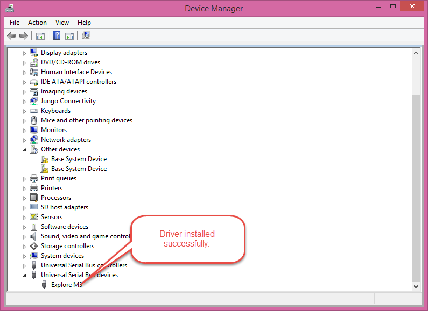This screenshot has width=428, height=311.
Task: Select the second Base System Device entry
Action: [79, 169]
